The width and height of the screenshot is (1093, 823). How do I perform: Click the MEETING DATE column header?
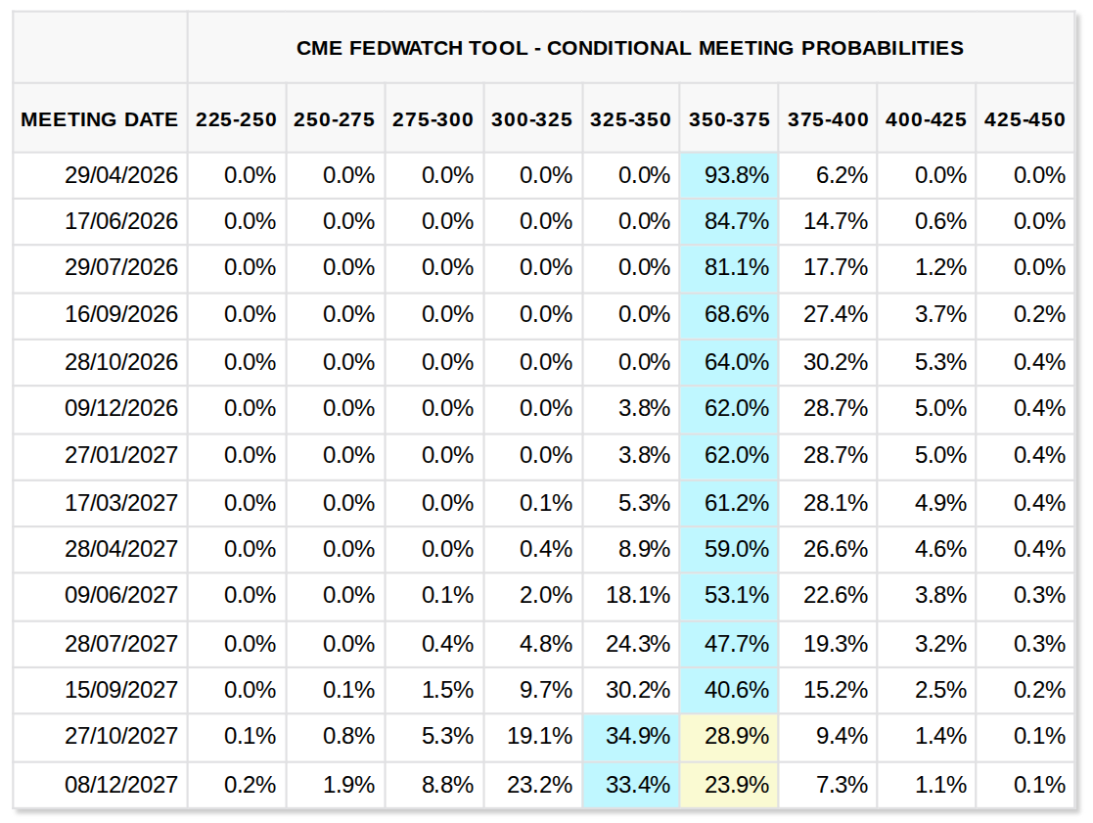[100, 120]
